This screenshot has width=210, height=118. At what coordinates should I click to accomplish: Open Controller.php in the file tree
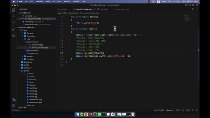click(x=37, y=45)
